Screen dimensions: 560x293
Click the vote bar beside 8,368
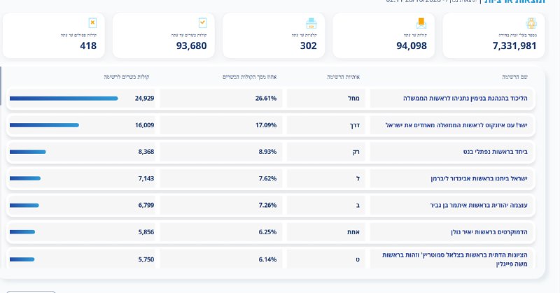pyautogui.click(x=27, y=152)
